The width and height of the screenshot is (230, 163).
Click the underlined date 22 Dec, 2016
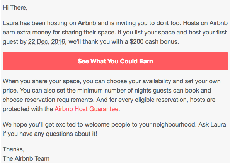click(46, 42)
